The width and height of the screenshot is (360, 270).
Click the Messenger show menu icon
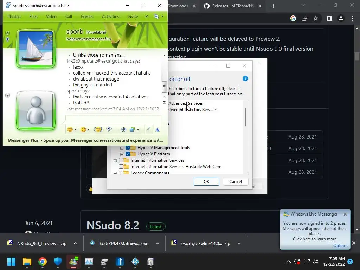156,17
